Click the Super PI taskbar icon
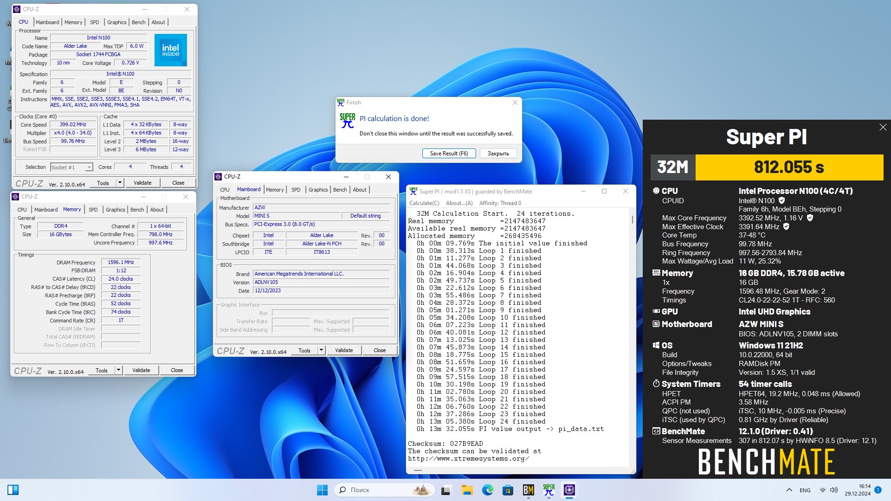 tap(549, 490)
